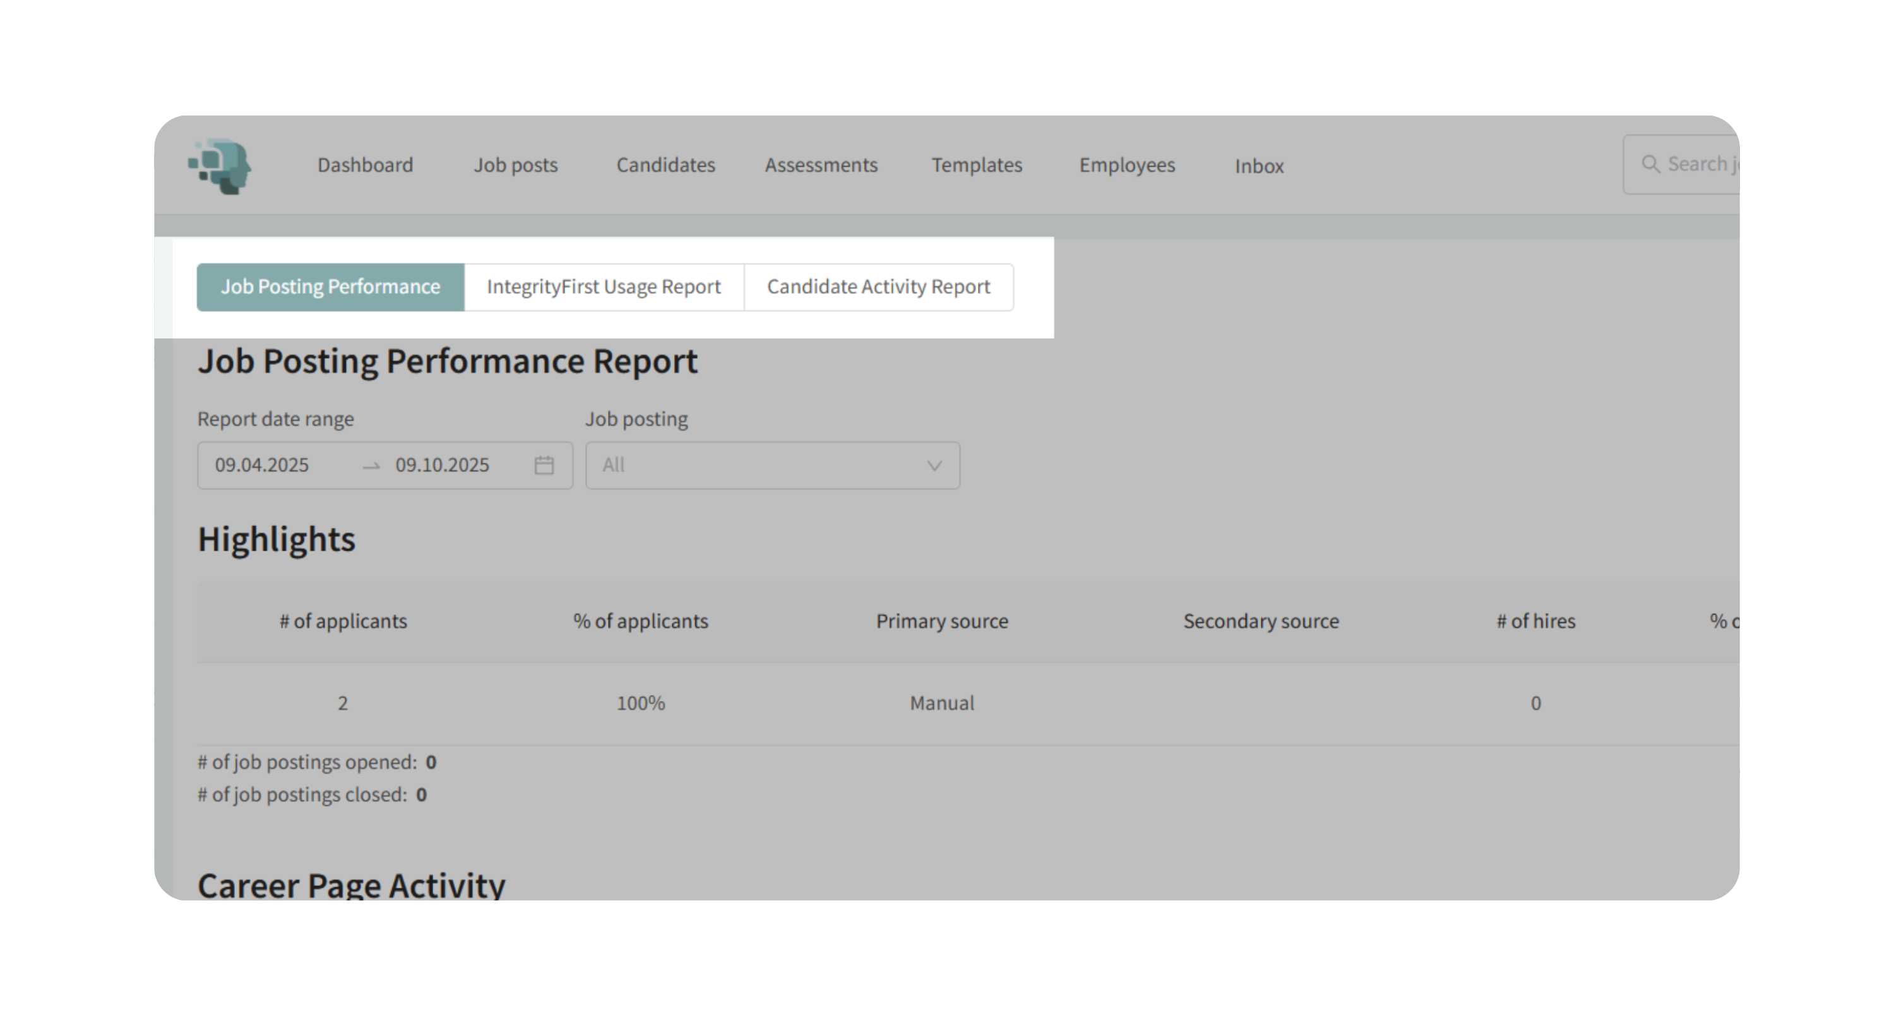Switch to Job Posting Performance tab

coord(330,287)
